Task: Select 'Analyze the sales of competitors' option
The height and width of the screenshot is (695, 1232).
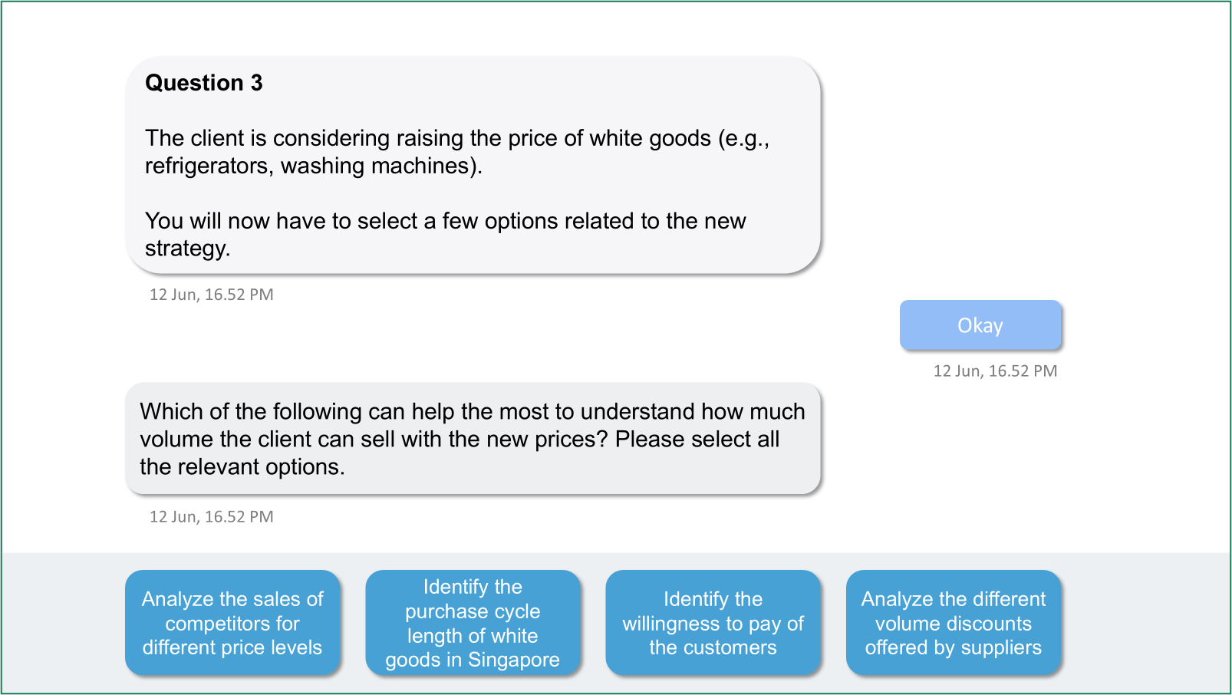Action: (232, 623)
